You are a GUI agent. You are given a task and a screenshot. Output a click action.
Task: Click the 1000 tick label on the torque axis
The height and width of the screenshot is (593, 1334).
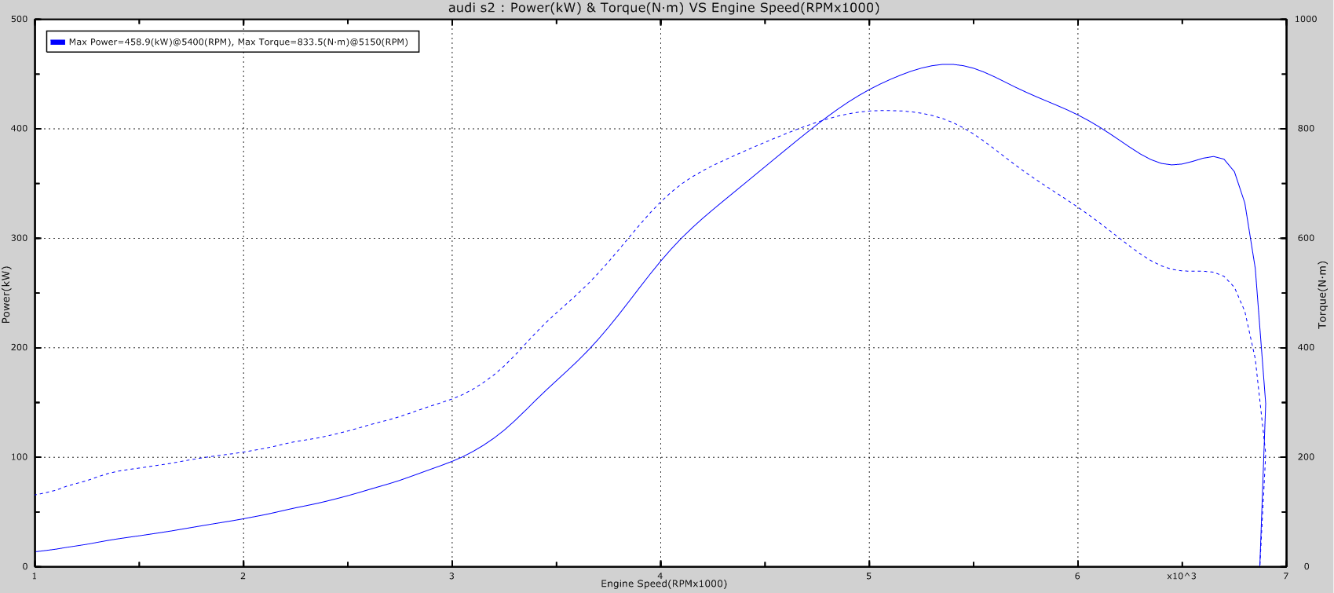[1306, 20]
